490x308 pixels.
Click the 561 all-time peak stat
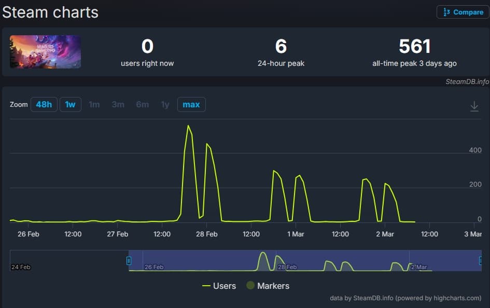pyautogui.click(x=414, y=47)
